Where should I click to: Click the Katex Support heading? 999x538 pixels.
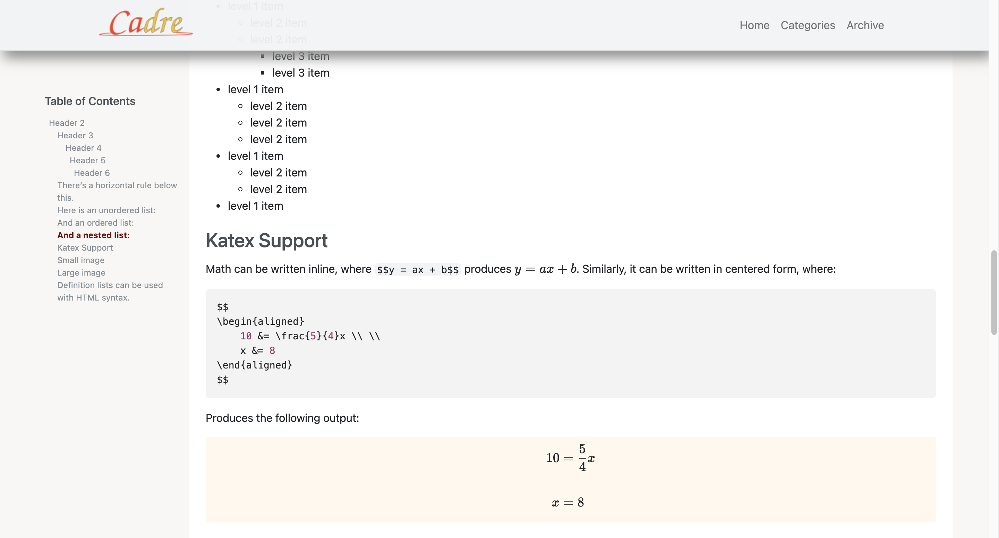(266, 240)
